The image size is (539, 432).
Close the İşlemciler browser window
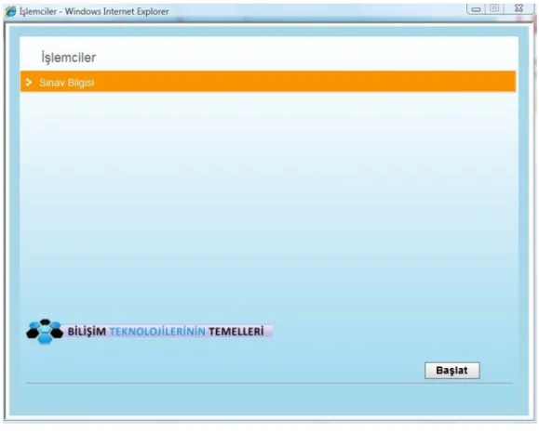519,8
